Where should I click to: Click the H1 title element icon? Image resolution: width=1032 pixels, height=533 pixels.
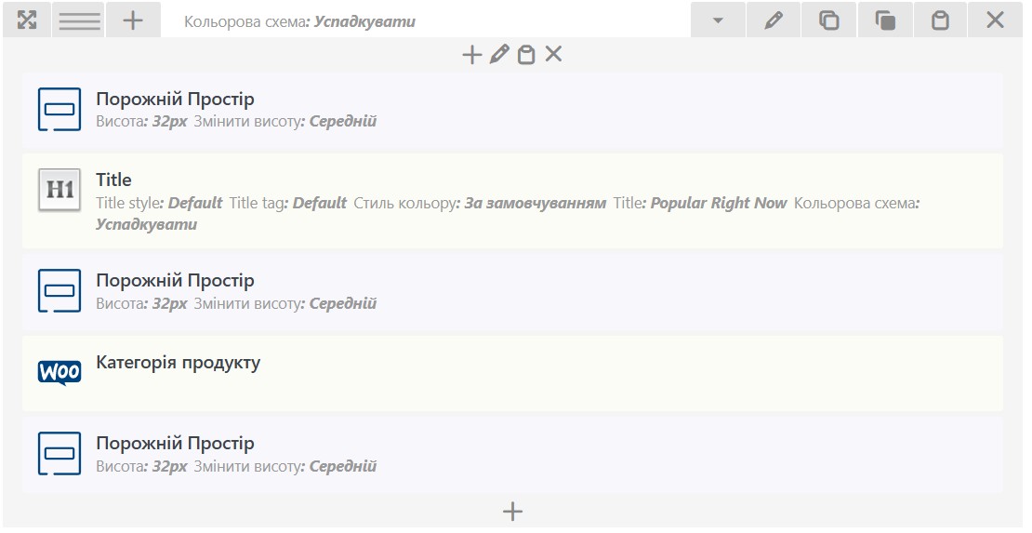pos(60,190)
